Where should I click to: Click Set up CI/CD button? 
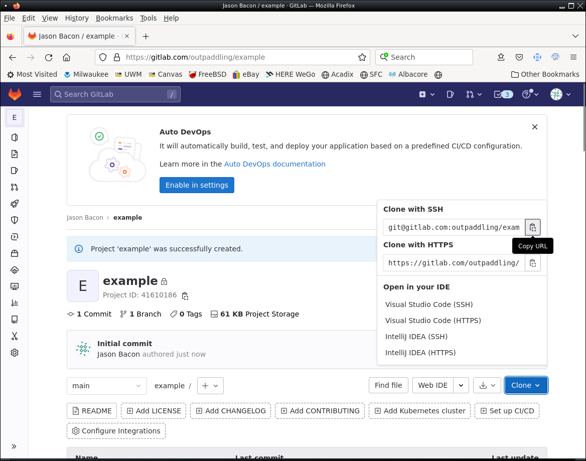pos(507,411)
